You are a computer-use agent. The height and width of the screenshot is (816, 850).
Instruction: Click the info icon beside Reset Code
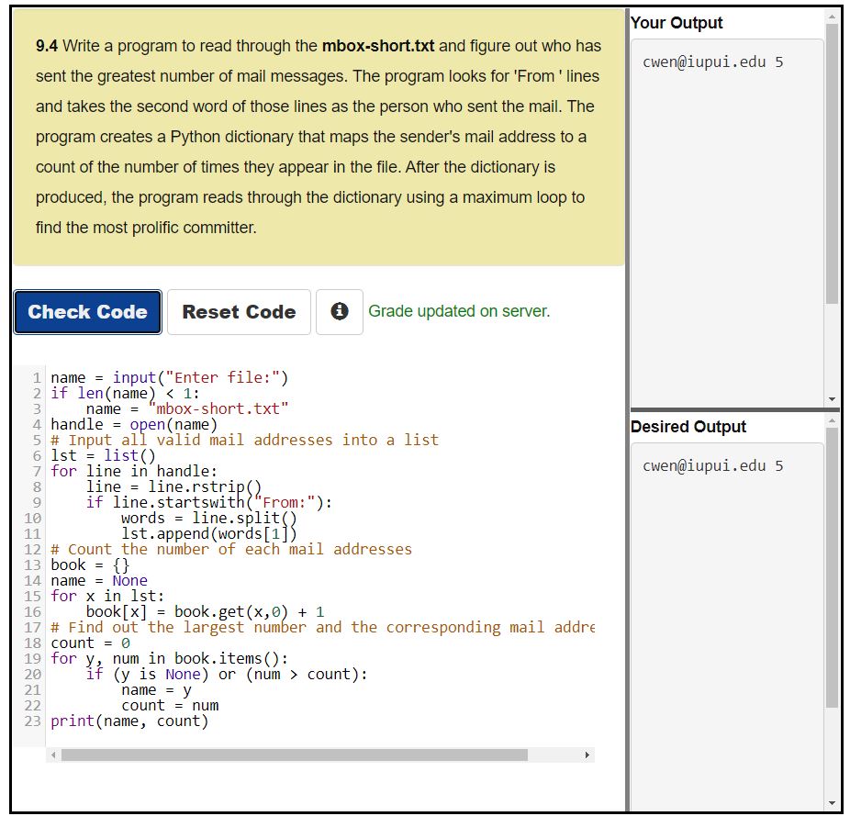coord(339,311)
